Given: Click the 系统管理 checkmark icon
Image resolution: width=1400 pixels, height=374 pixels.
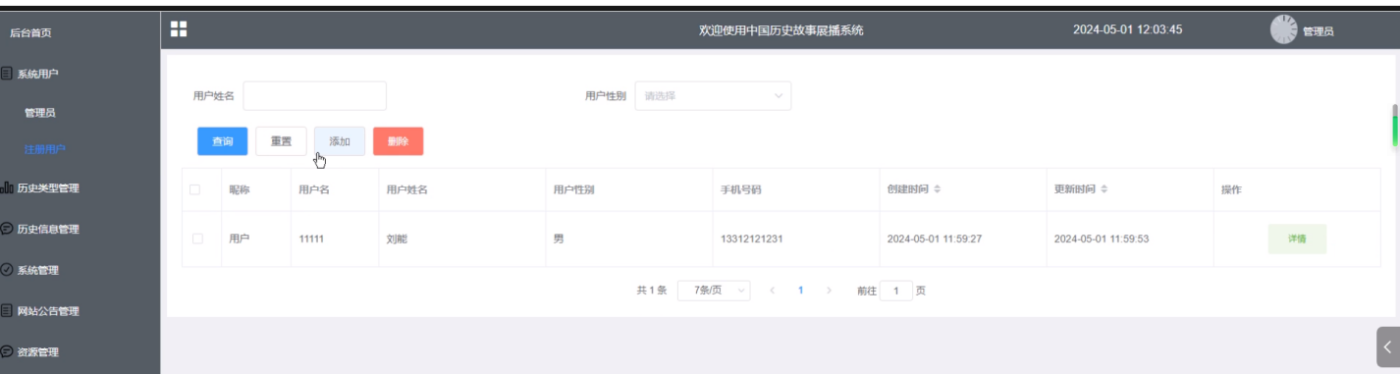Looking at the screenshot, I should coord(7,270).
